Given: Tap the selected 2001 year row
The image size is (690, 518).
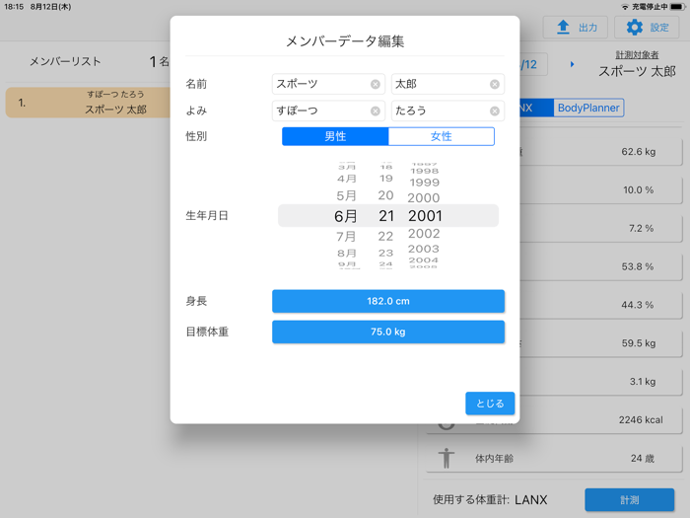Looking at the screenshot, I should pyautogui.click(x=425, y=216).
